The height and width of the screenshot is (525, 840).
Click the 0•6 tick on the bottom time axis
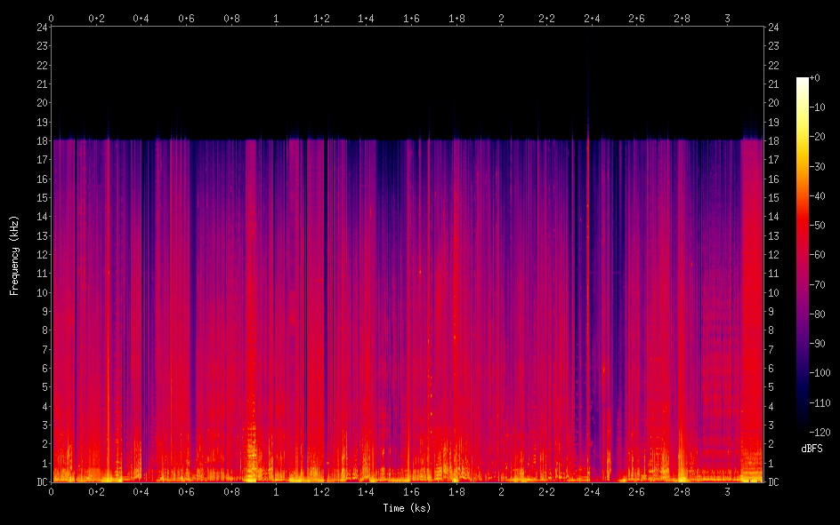pyautogui.click(x=186, y=491)
